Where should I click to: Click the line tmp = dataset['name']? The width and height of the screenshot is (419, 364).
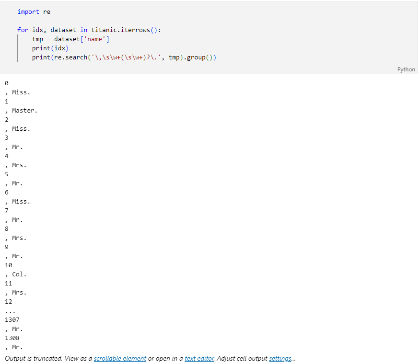click(70, 39)
